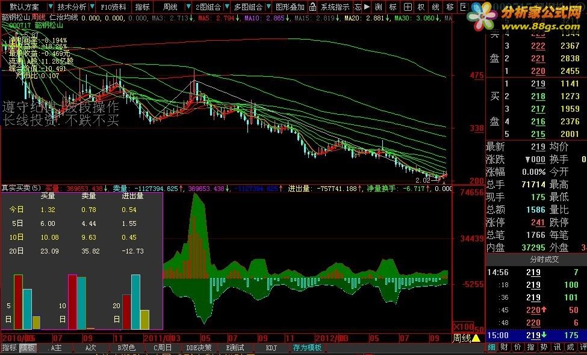
Task: Open the 价 price tab in side panel
Action: 517,348
